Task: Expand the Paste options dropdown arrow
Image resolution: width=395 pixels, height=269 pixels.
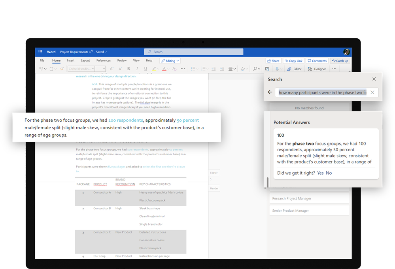Action: coord(55,69)
